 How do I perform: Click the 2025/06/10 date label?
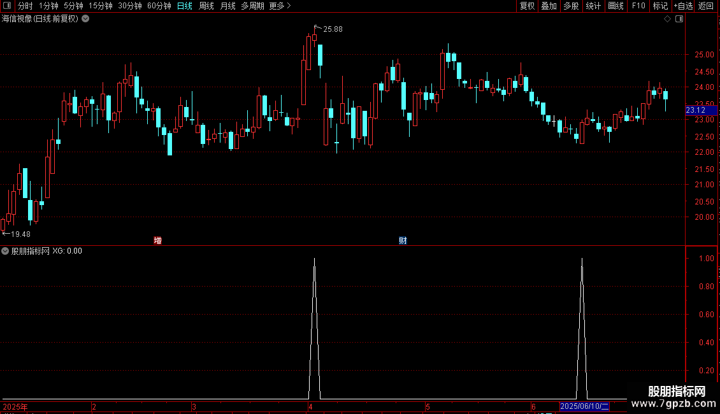click(584, 406)
